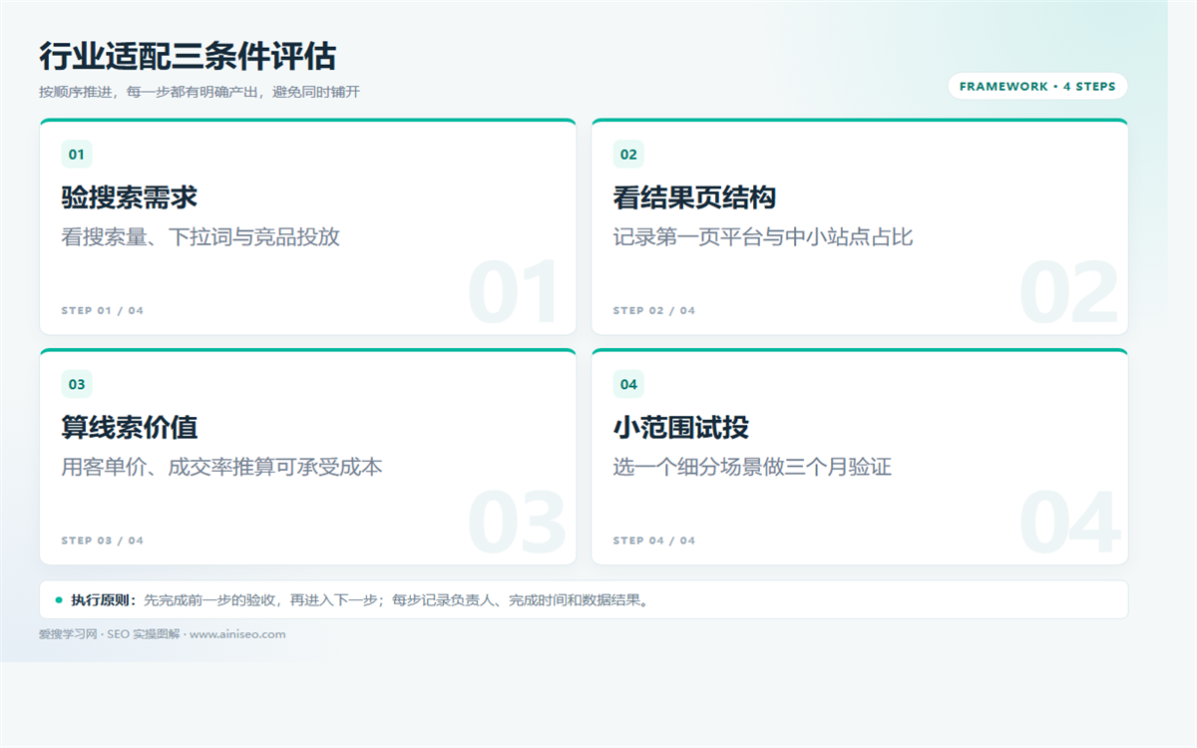
Task: Click the bold label 执行原则
Action: pyautogui.click(x=104, y=600)
